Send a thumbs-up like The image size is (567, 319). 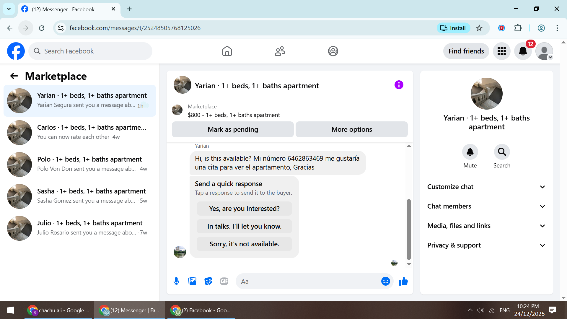[x=403, y=281]
